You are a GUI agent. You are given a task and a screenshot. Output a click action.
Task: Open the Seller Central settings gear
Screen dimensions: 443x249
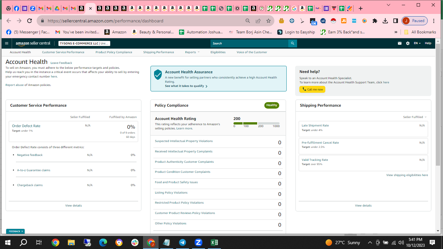pyautogui.click(x=408, y=43)
